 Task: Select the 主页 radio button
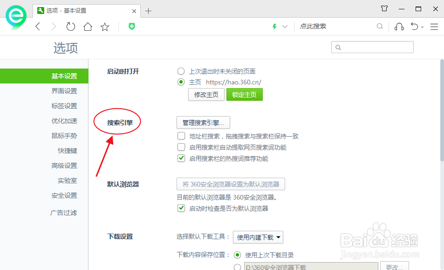pyautogui.click(x=181, y=82)
